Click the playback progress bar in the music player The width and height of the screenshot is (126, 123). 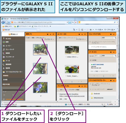(x=13, y=90)
